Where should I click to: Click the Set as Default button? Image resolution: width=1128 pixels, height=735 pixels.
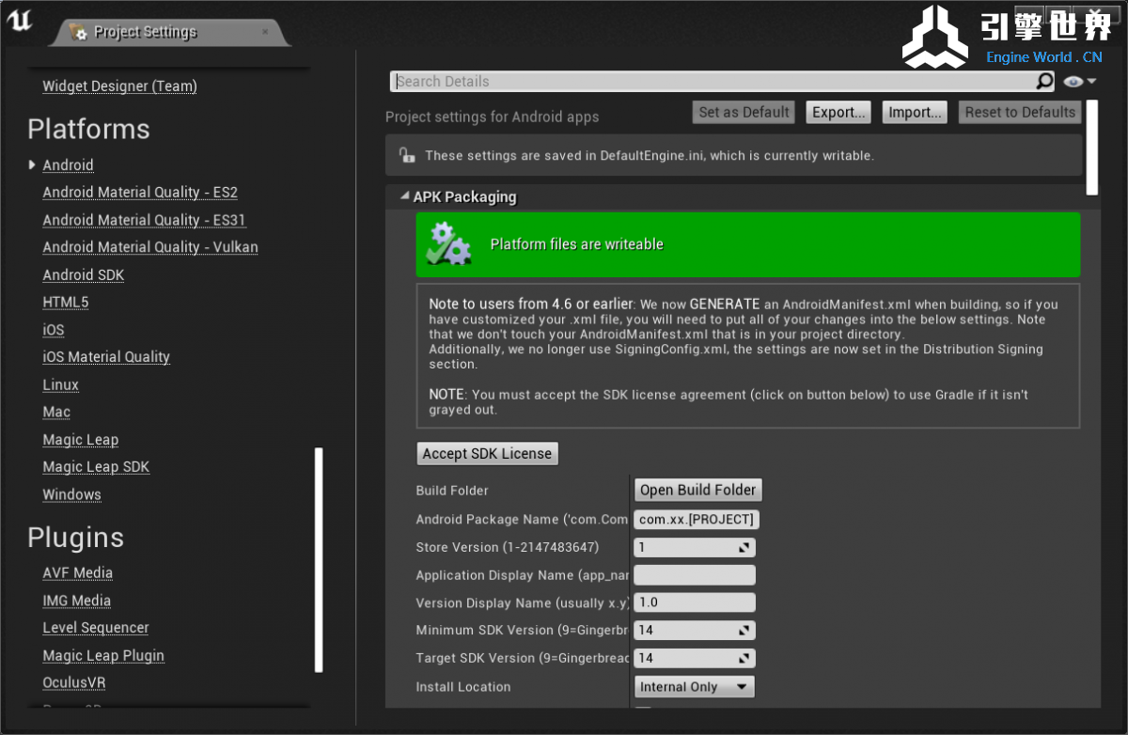coord(744,113)
